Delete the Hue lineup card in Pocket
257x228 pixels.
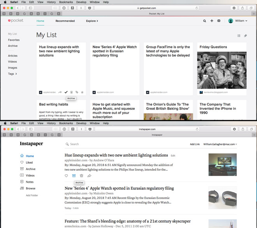(72, 92)
